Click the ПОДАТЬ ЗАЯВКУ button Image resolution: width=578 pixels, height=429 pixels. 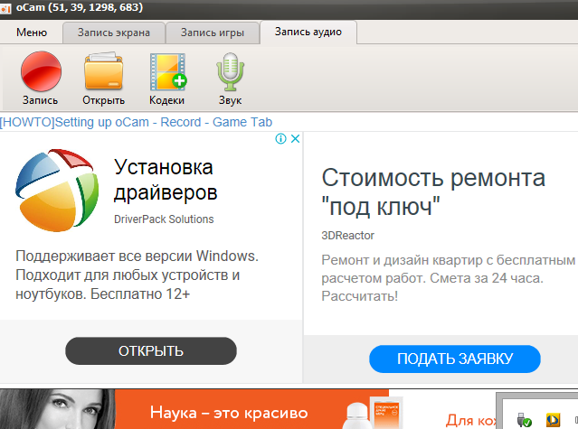[x=455, y=359]
